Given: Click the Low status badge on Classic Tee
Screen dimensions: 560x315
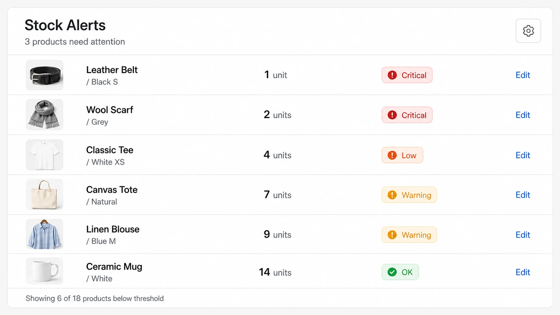Looking at the screenshot, I should click(402, 155).
